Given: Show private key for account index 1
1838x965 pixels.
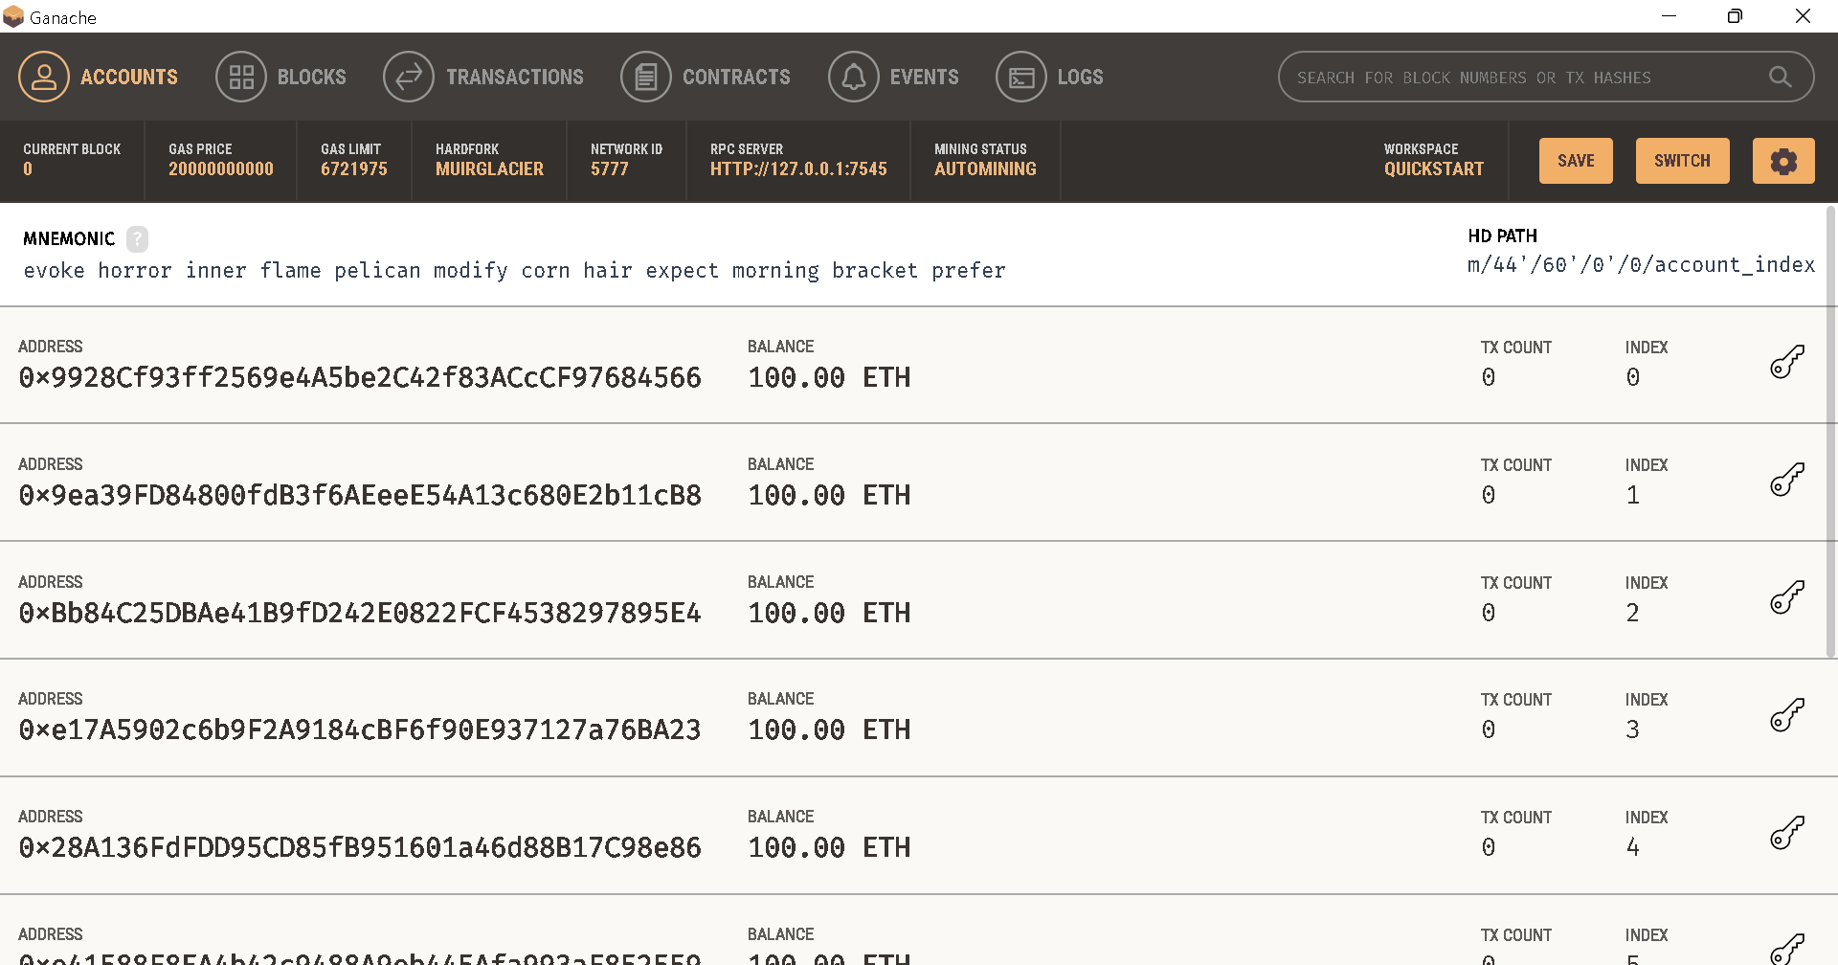Looking at the screenshot, I should 1786,480.
